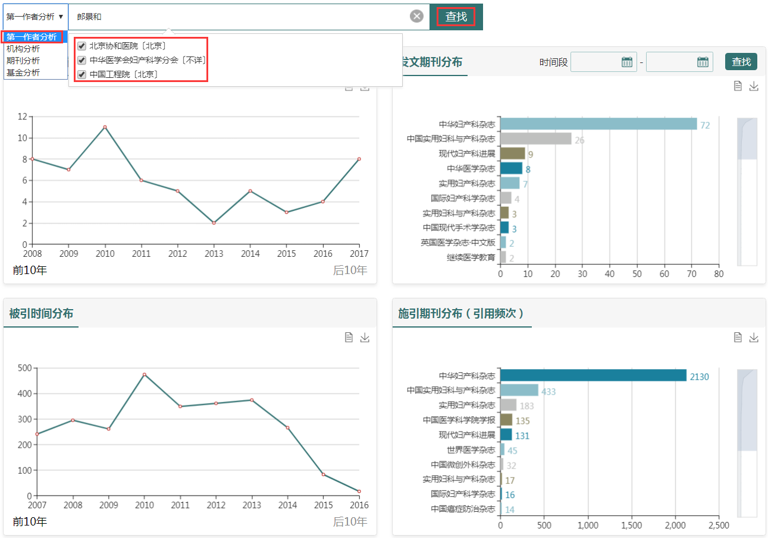Open the start date calendar picker
The width and height of the screenshot is (768, 538).
(628, 62)
